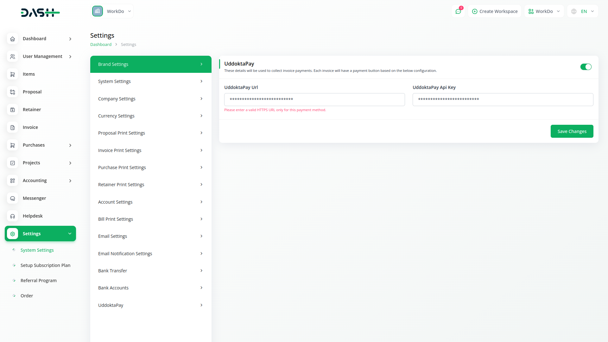
Task: Click the globe language icon
Action: point(574,11)
